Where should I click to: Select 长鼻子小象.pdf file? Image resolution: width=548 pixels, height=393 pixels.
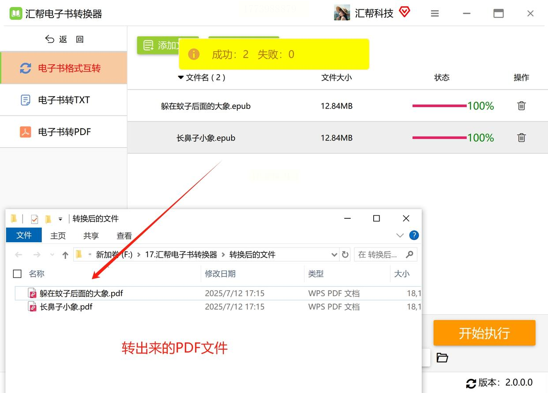66,307
